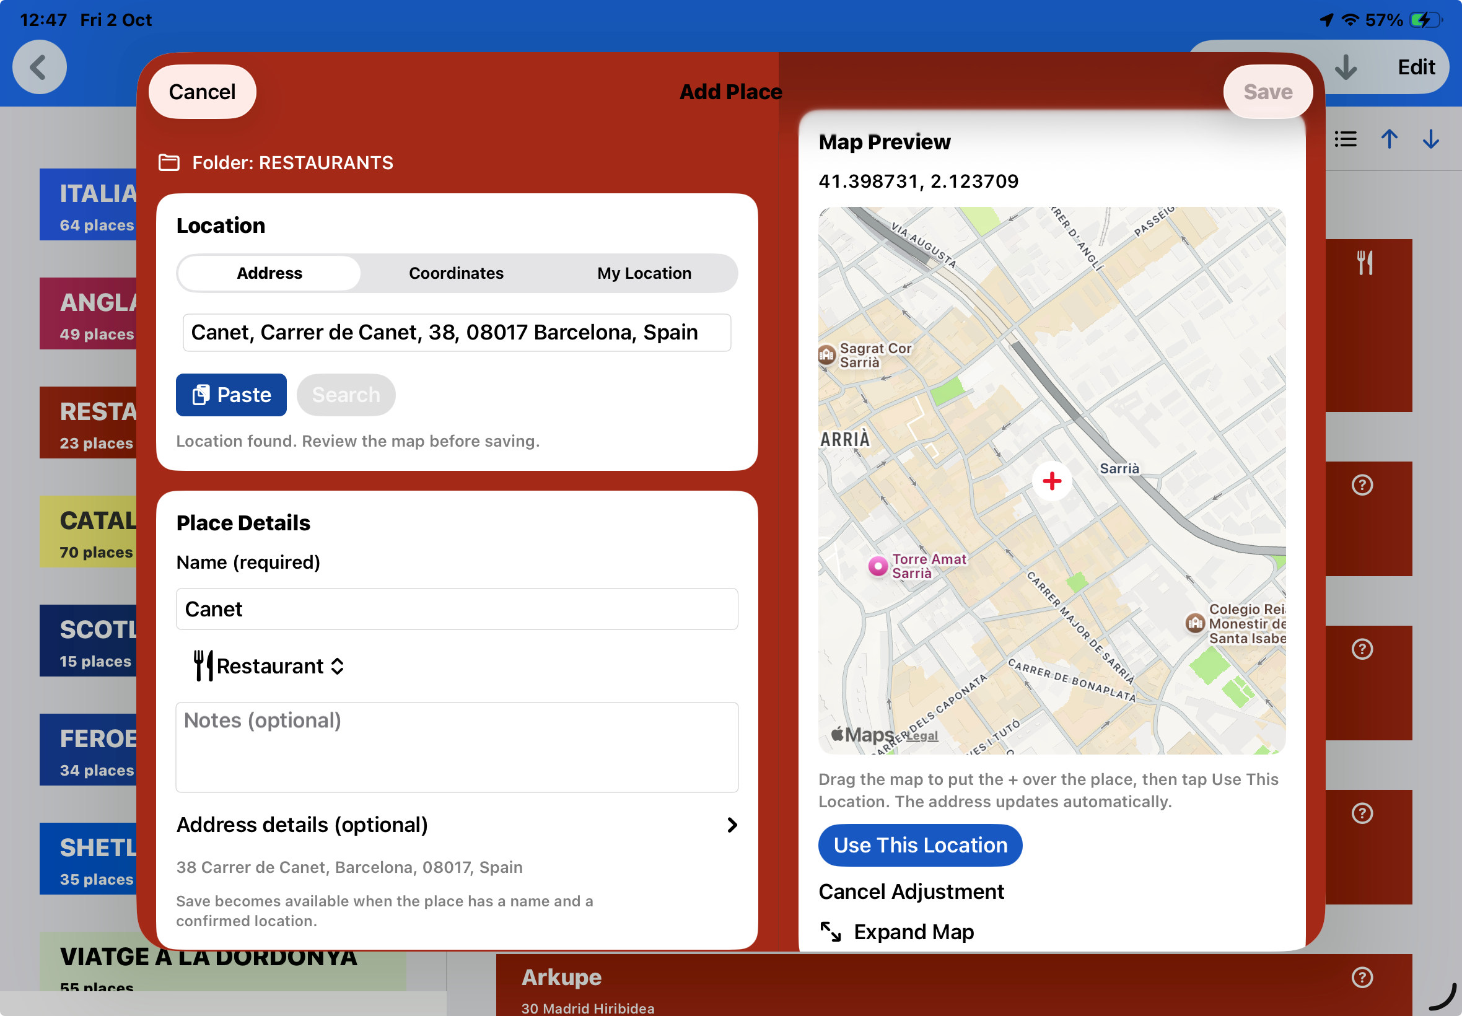
Task: Open the CATAL folder with 70 places
Action: pos(89,532)
